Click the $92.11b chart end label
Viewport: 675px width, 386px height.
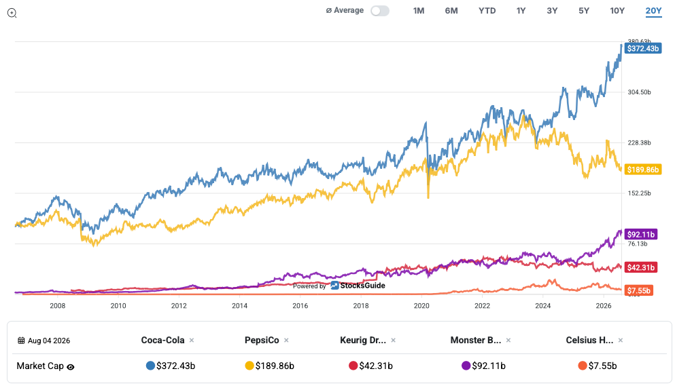pyautogui.click(x=640, y=234)
